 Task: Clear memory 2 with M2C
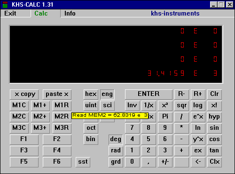click(19, 117)
